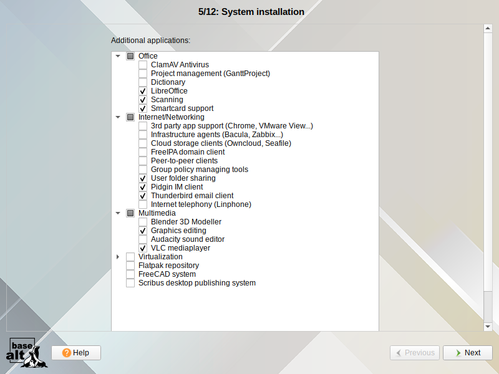Image resolution: width=499 pixels, height=374 pixels.
Task: Enable the ClamAV Antivirus checkbox
Action: (x=143, y=65)
